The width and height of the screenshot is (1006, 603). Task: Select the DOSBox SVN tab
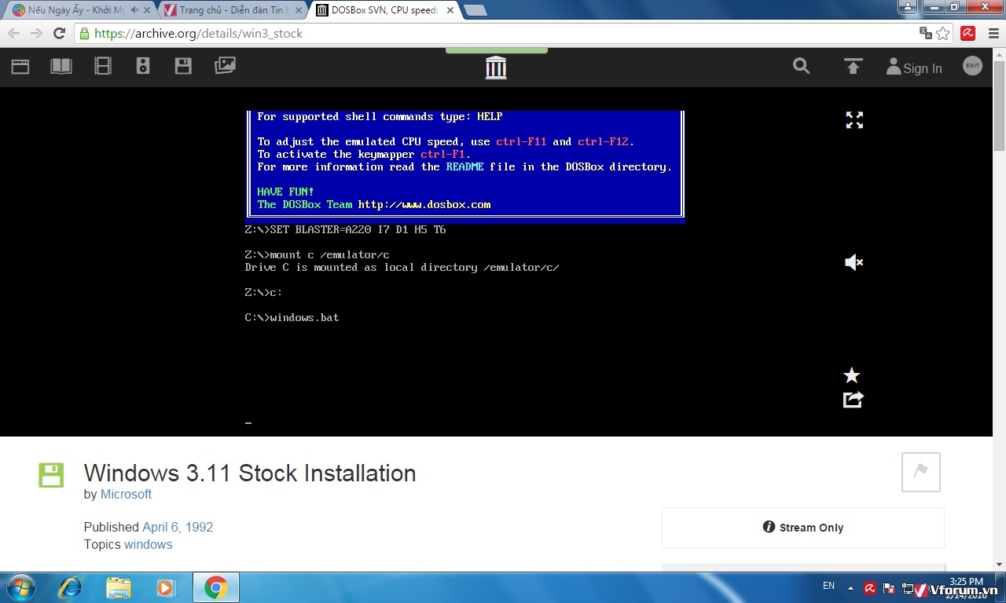[385, 10]
